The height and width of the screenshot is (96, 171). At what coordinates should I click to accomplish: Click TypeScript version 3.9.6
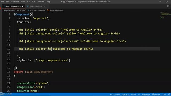pyautogui.click(x=164, y=94)
